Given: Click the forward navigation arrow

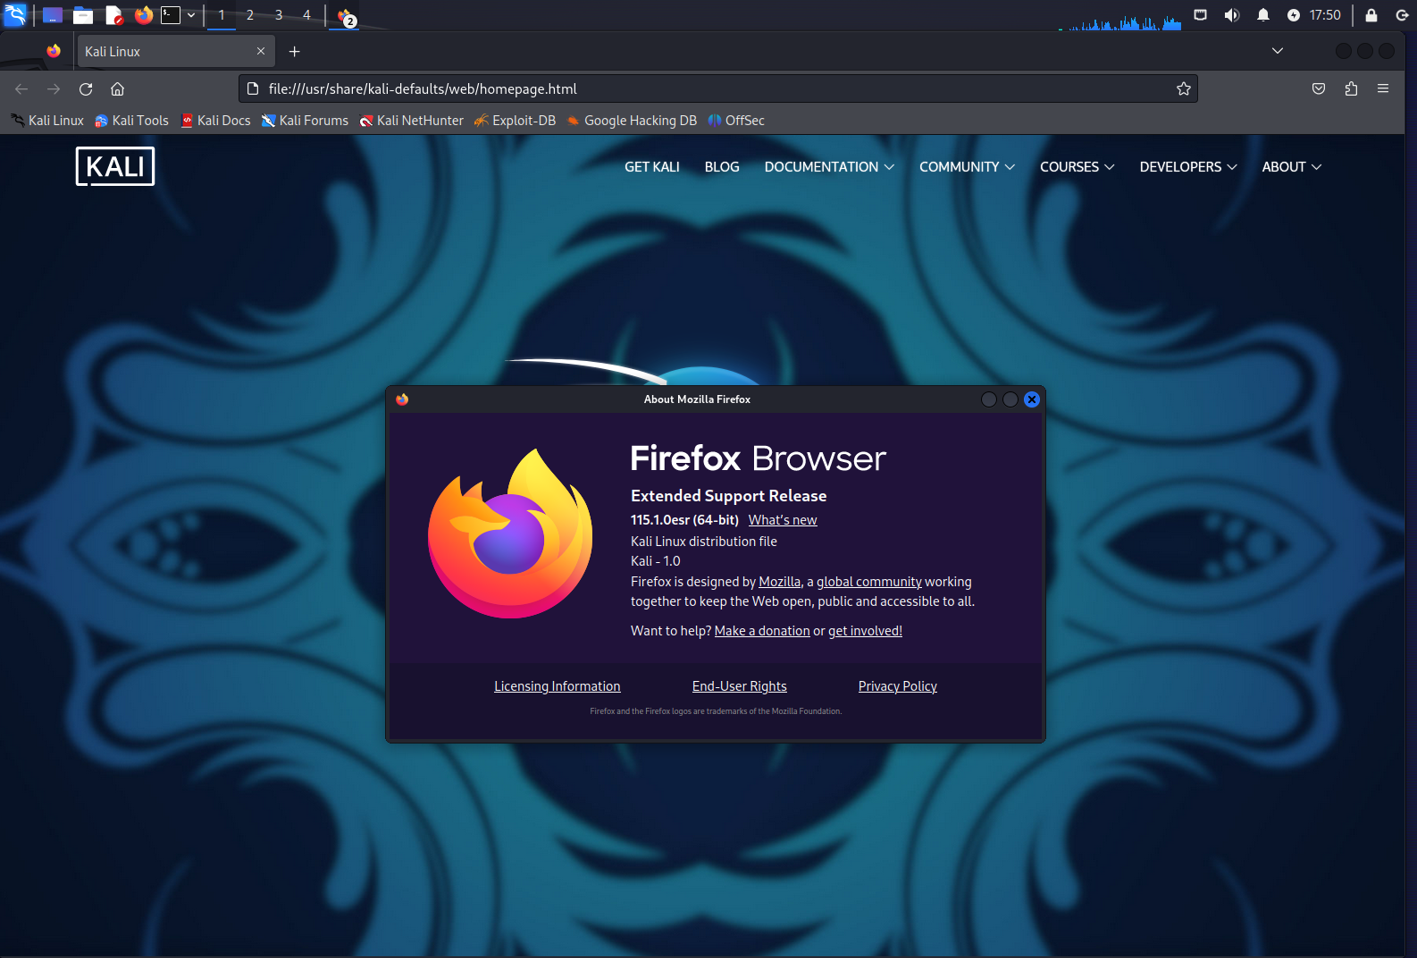Looking at the screenshot, I should click(x=54, y=88).
